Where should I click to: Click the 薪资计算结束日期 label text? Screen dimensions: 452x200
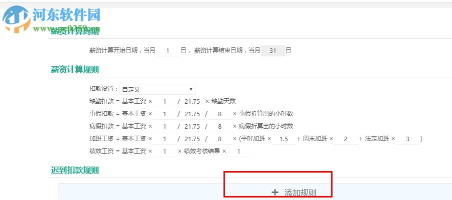(x=218, y=50)
